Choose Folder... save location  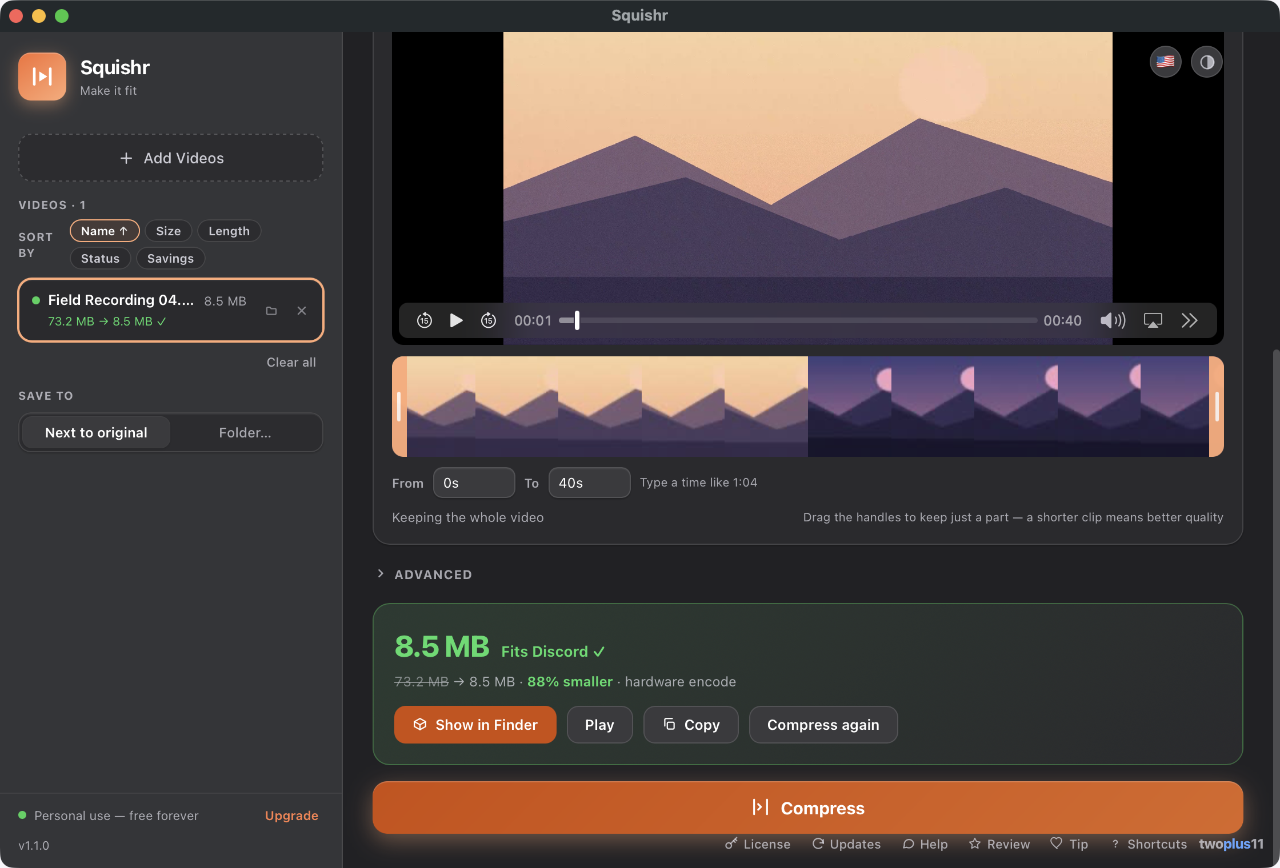point(245,432)
